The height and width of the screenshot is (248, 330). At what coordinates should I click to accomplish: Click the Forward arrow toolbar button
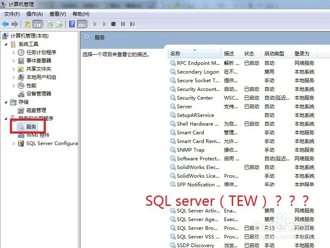pos(15,24)
